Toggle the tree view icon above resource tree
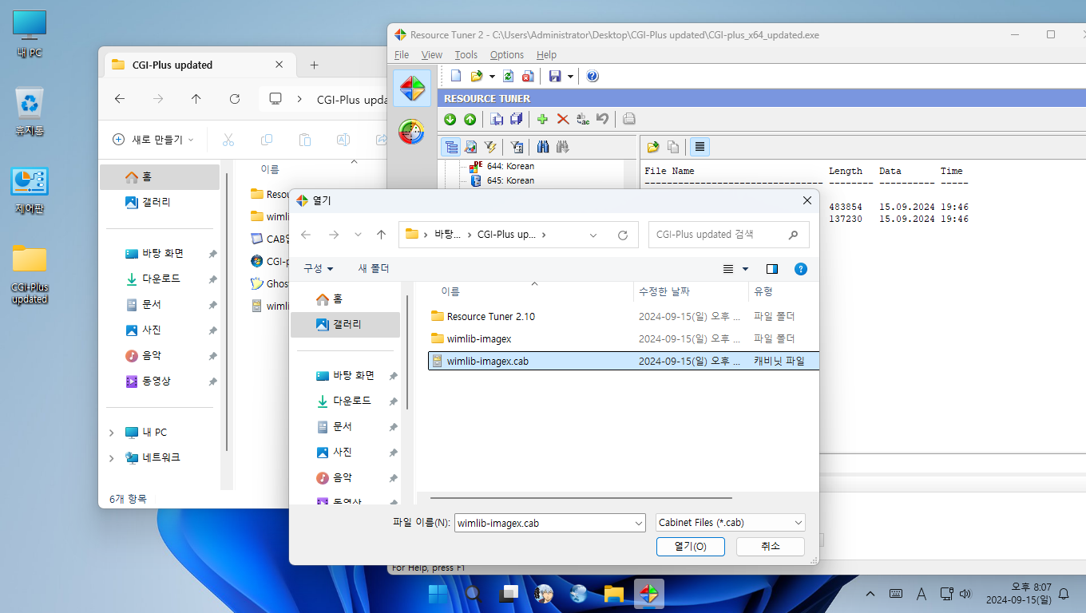Screen dimensions: 1086x613 [451, 147]
